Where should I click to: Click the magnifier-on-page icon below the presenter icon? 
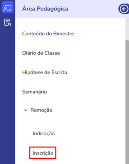coord(7,22)
